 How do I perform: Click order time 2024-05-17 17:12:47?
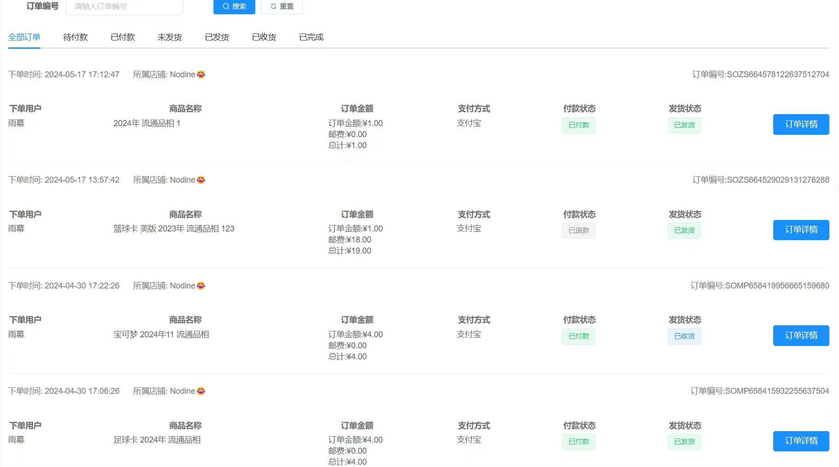(x=82, y=75)
